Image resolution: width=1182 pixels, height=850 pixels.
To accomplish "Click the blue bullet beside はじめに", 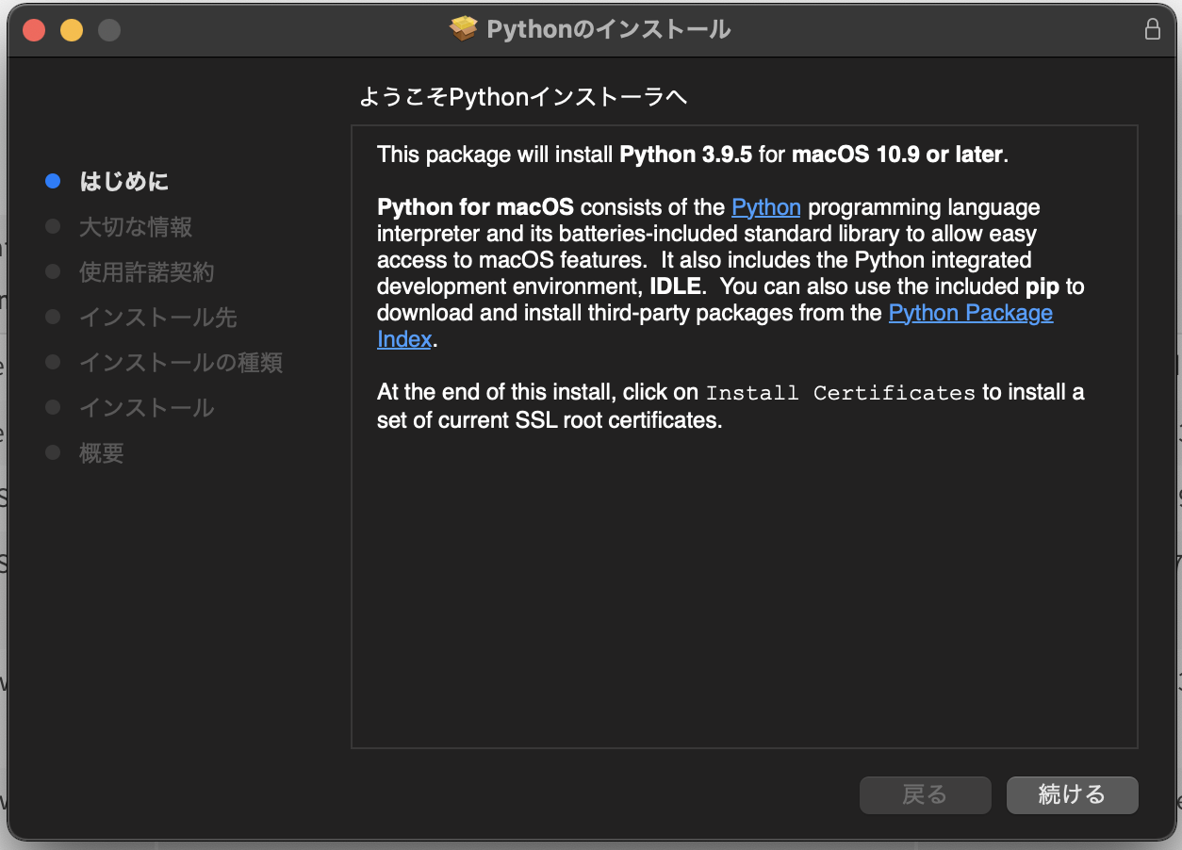I will [x=53, y=181].
